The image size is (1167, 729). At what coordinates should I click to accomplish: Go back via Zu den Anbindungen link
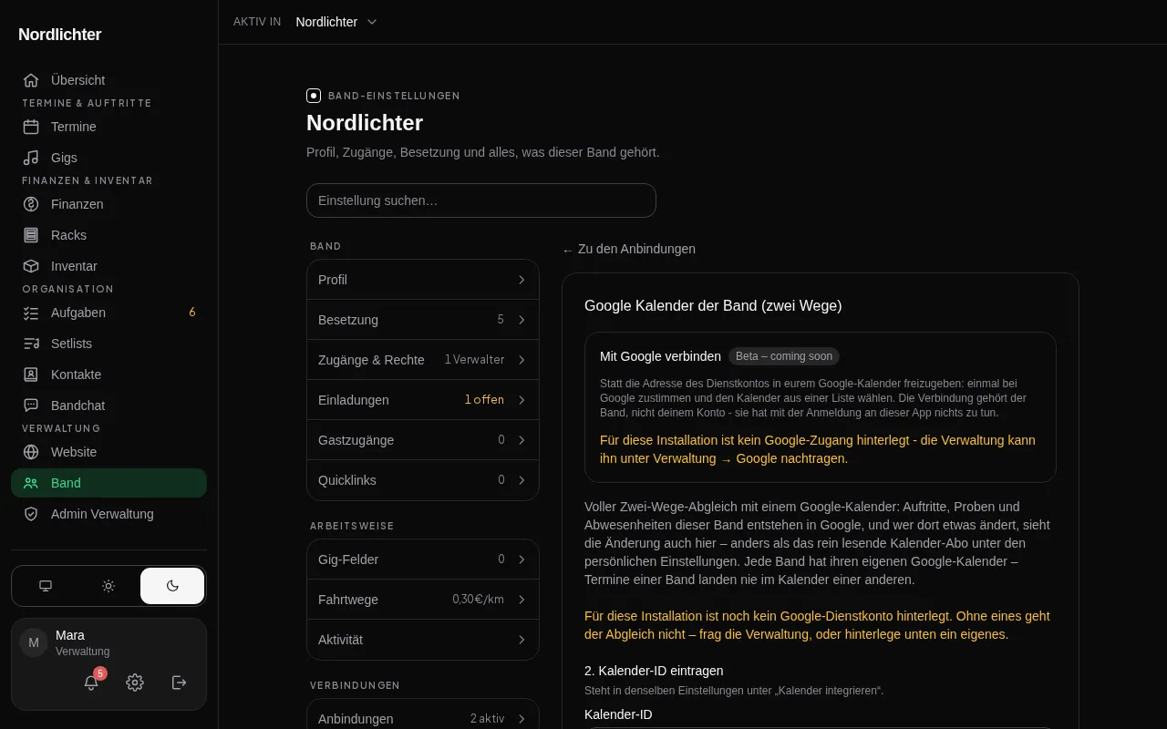coord(629,249)
